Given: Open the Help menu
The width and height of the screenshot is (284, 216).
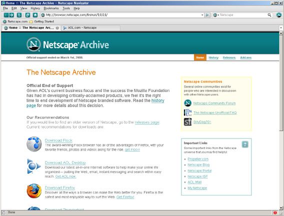Looking at the screenshot, I should pos(76,8).
